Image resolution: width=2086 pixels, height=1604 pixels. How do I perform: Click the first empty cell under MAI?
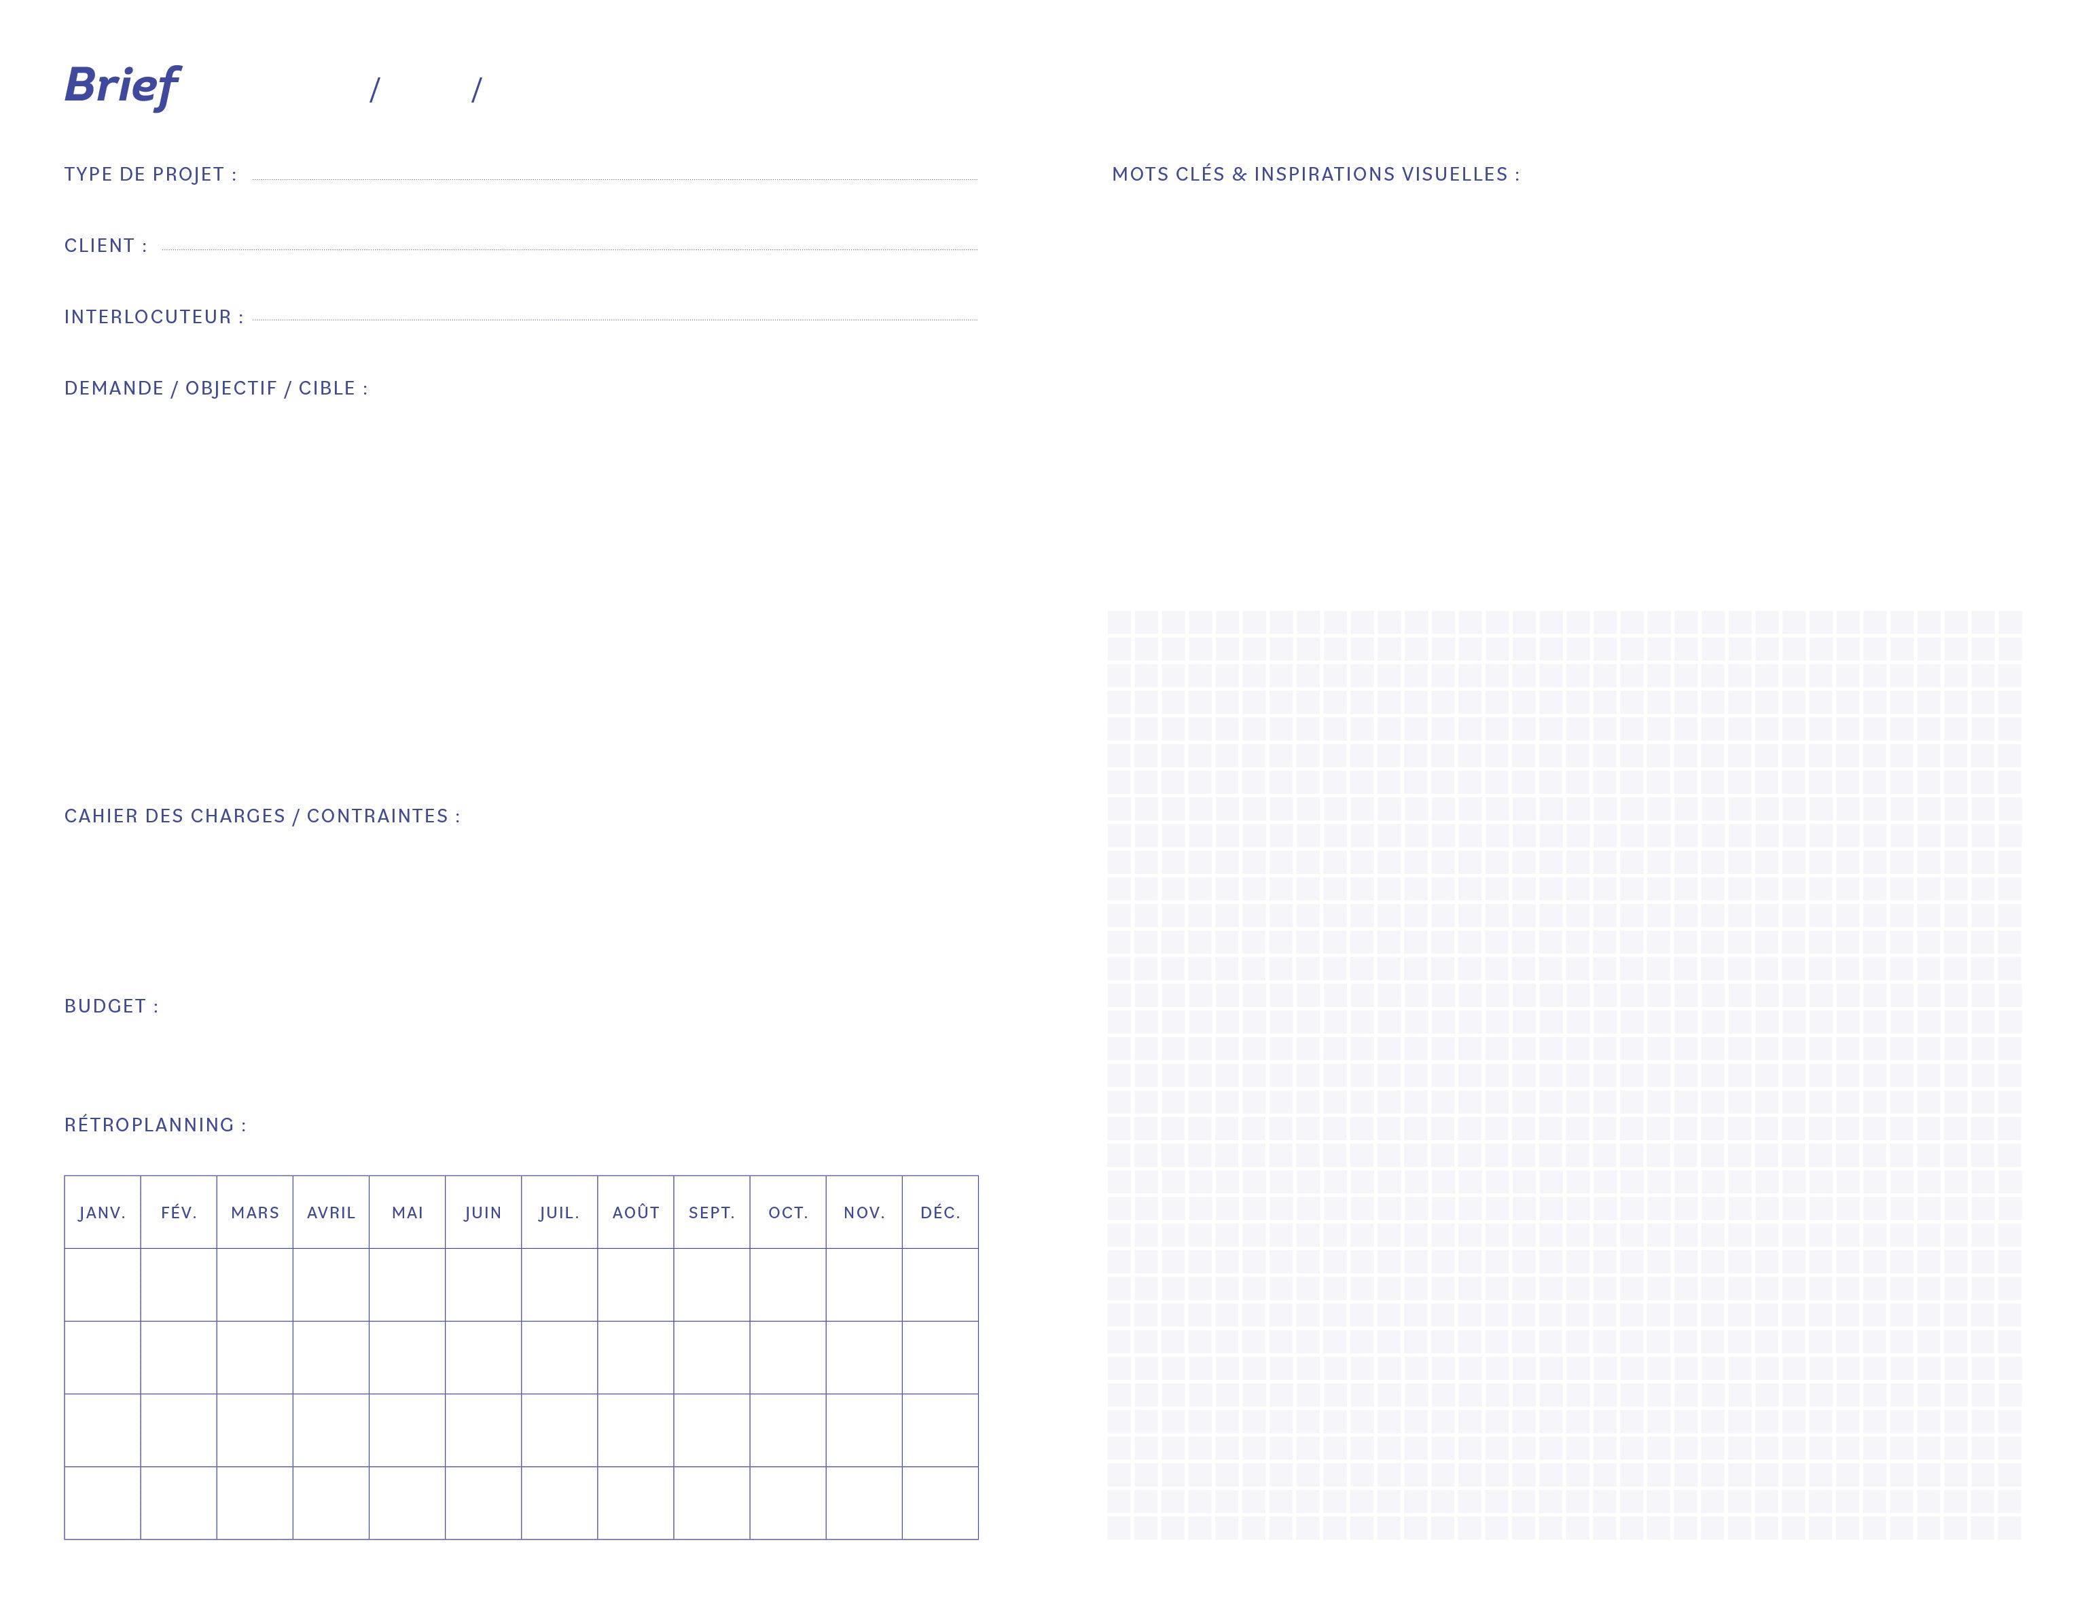pyautogui.click(x=407, y=1285)
